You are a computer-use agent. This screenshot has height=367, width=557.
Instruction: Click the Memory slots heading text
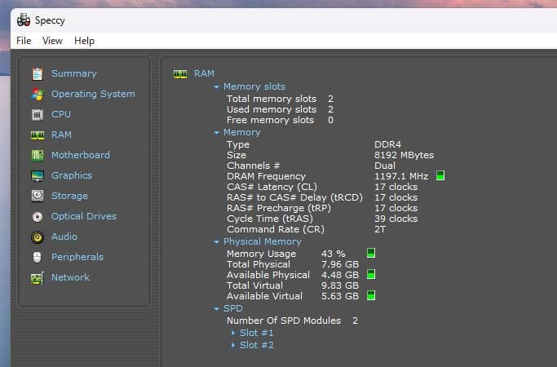pos(254,86)
